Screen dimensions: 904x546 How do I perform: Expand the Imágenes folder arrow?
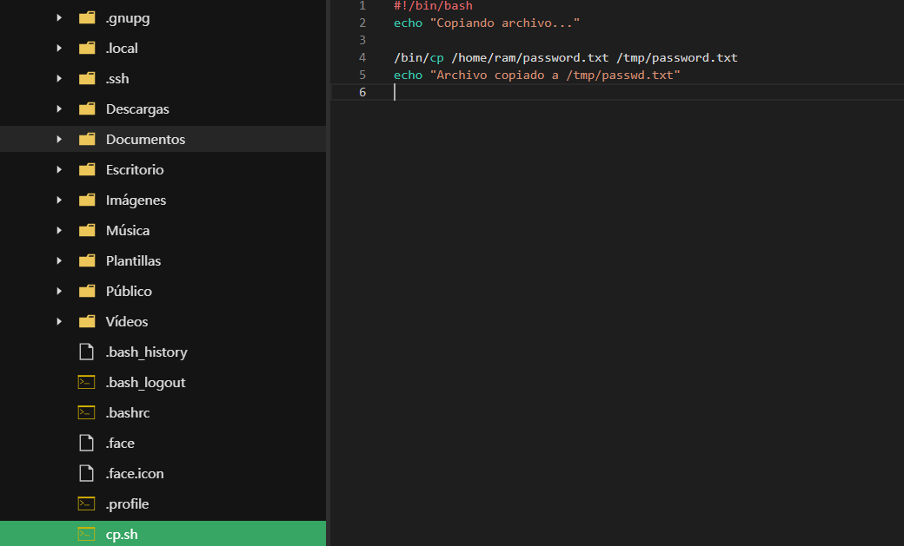pyautogui.click(x=59, y=200)
